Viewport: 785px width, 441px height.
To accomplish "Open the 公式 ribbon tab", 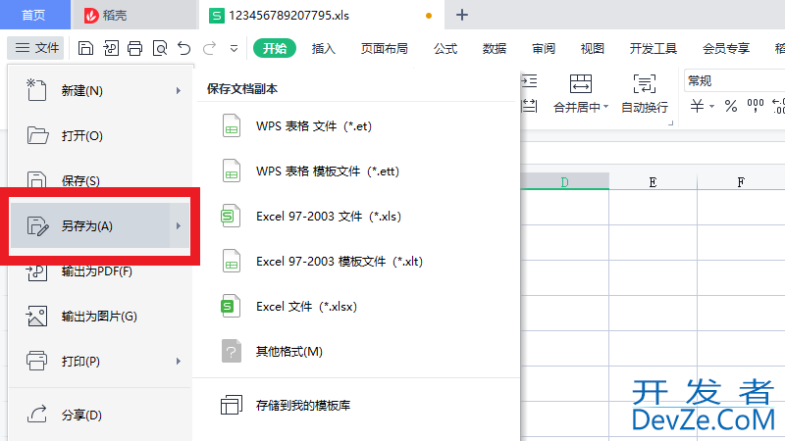I will [445, 48].
